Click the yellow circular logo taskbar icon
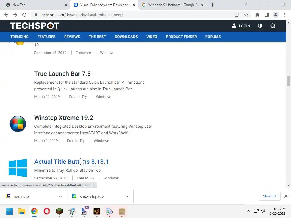The image size is (291, 218). click(97, 211)
